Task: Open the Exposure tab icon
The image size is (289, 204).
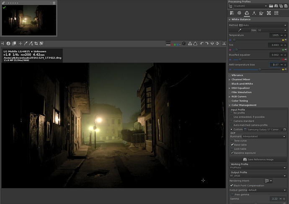Action: [x=232, y=13]
